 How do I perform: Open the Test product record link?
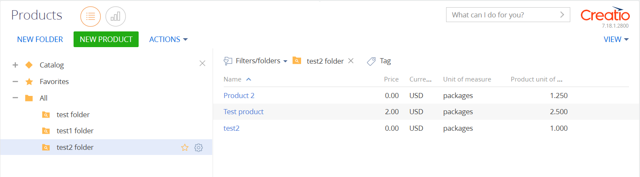(244, 112)
